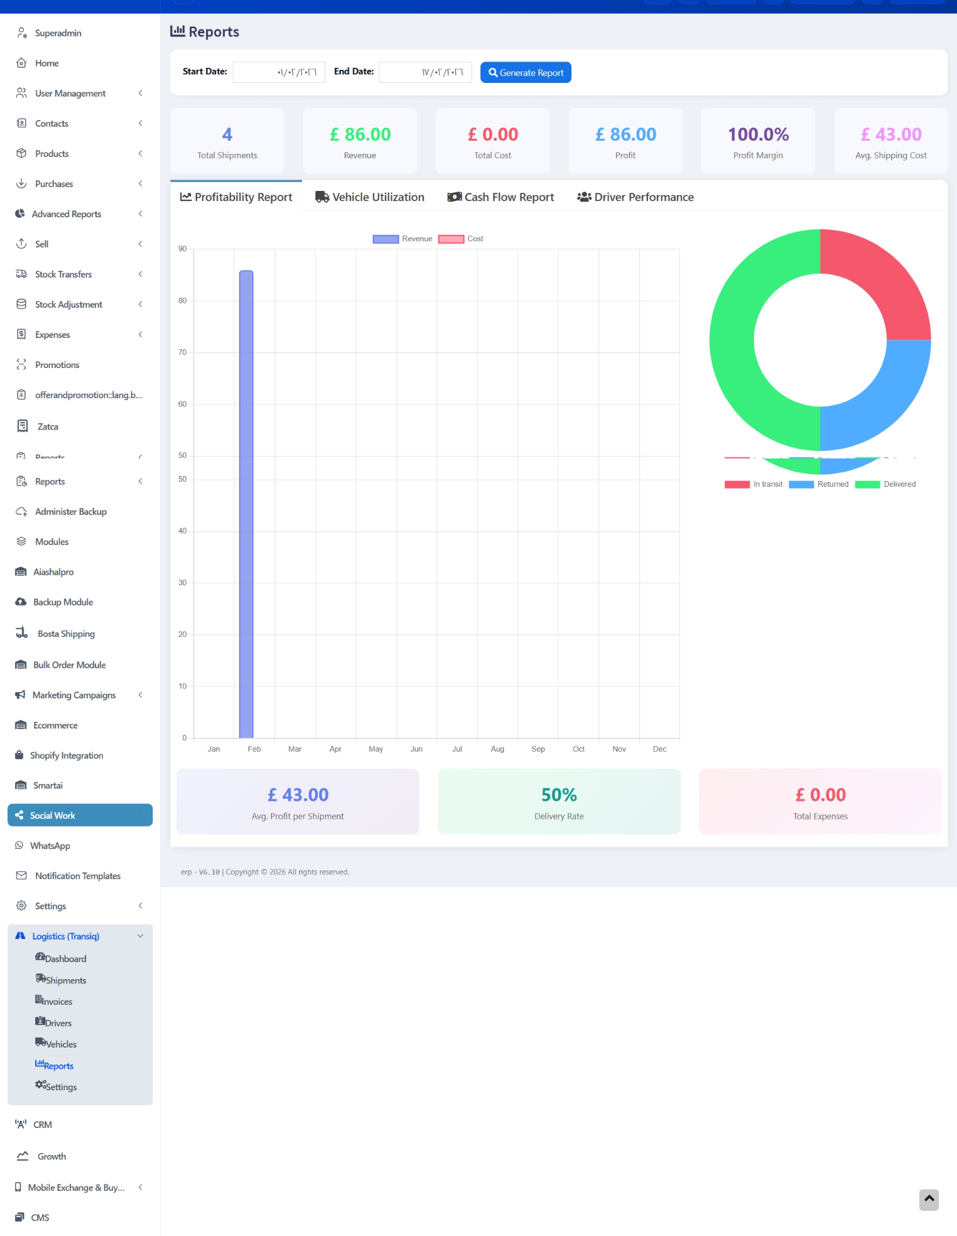Click the Growth chart icon
Viewport: 957px width, 1236px height.
tap(23, 1156)
